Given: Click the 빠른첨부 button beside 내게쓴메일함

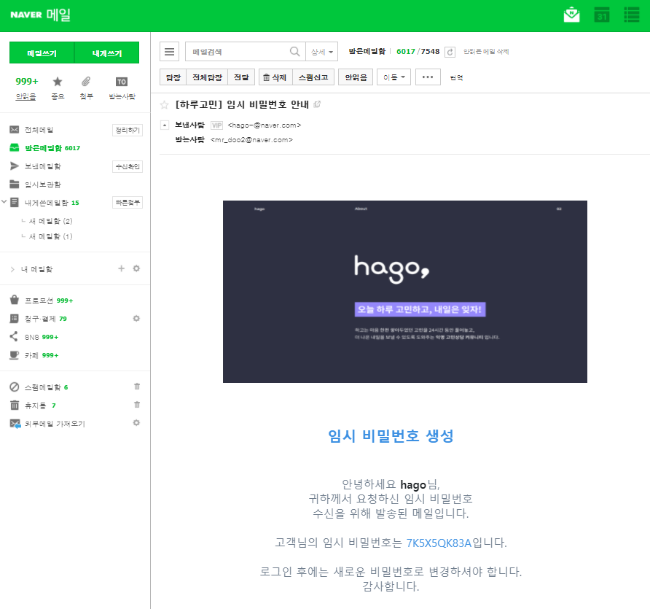Looking at the screenshot, I should click(128, 203).
